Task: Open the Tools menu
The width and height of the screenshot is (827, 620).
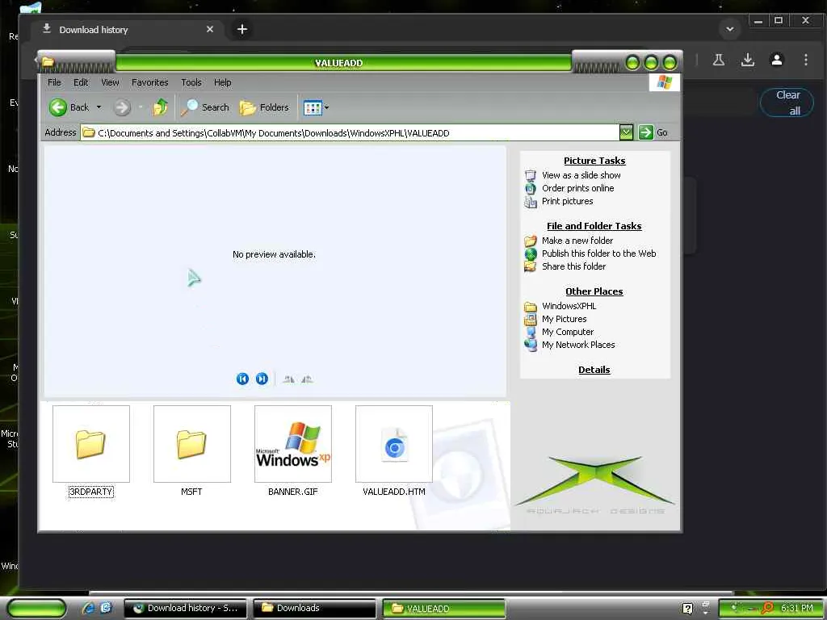Action: pyautogui.click(x=191, y=82)
